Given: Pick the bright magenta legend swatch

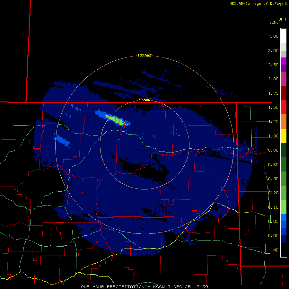Looking at the screenshot, I should [x=284, y=61].
